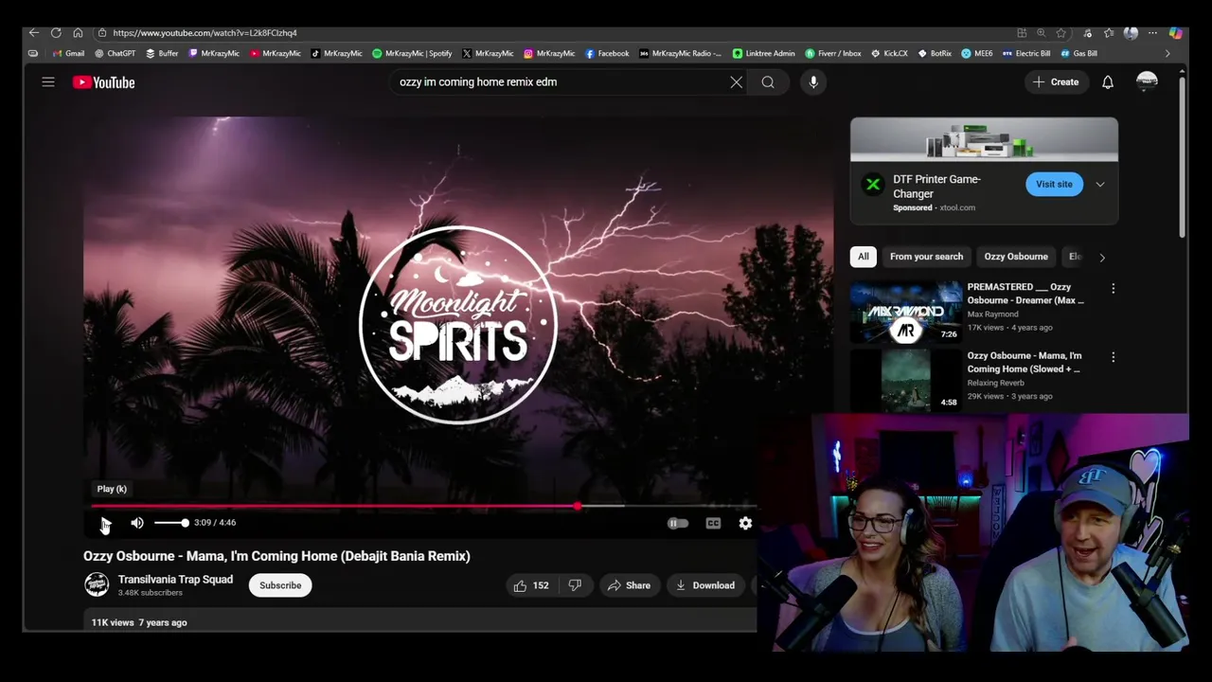Open the browser home button

pos(78,33)
